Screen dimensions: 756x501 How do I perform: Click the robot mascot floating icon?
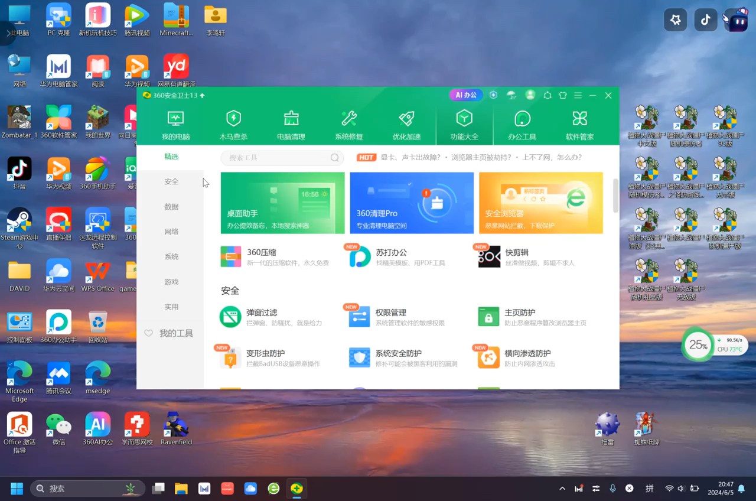point(736,19)
